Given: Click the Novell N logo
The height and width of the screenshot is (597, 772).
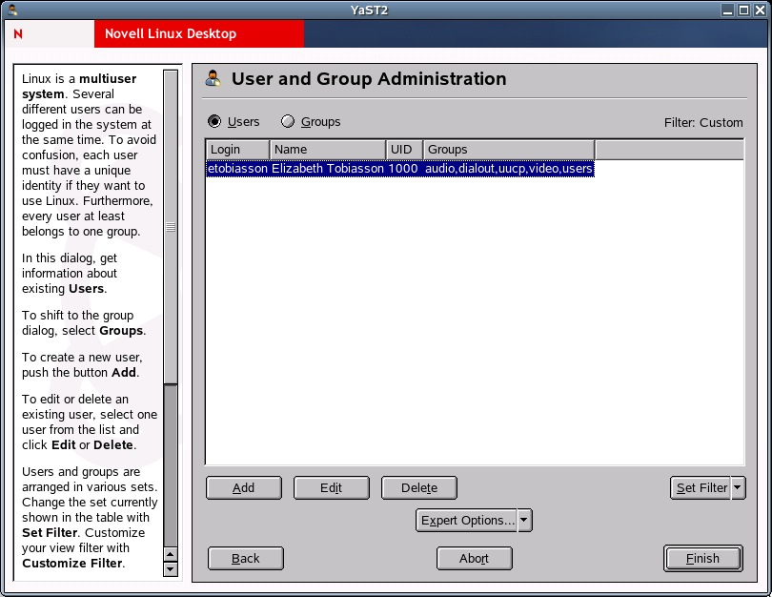Looking at the screenshot, I should (18, 34).
